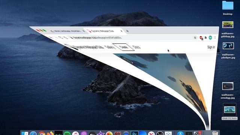Open the Apple TV app in the Dock

pos(92,133)
